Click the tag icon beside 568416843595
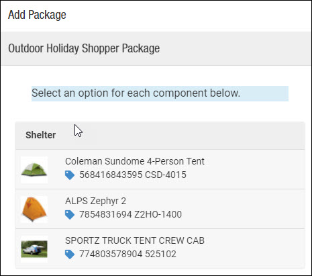Viewport: 312px width, 276px height. point(70,175)
